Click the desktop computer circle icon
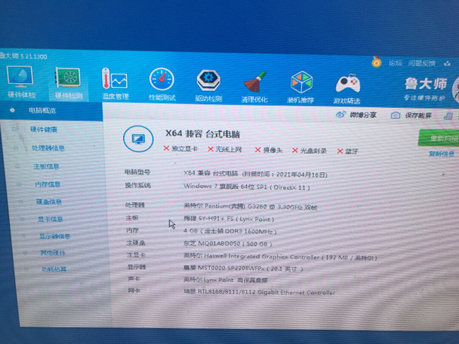Screen dimensions: 459x344 (138, 139)
